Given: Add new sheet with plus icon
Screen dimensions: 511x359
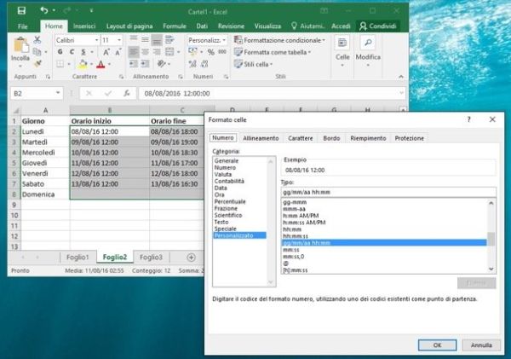Looking at the screenshot, I should pos(191,257).
